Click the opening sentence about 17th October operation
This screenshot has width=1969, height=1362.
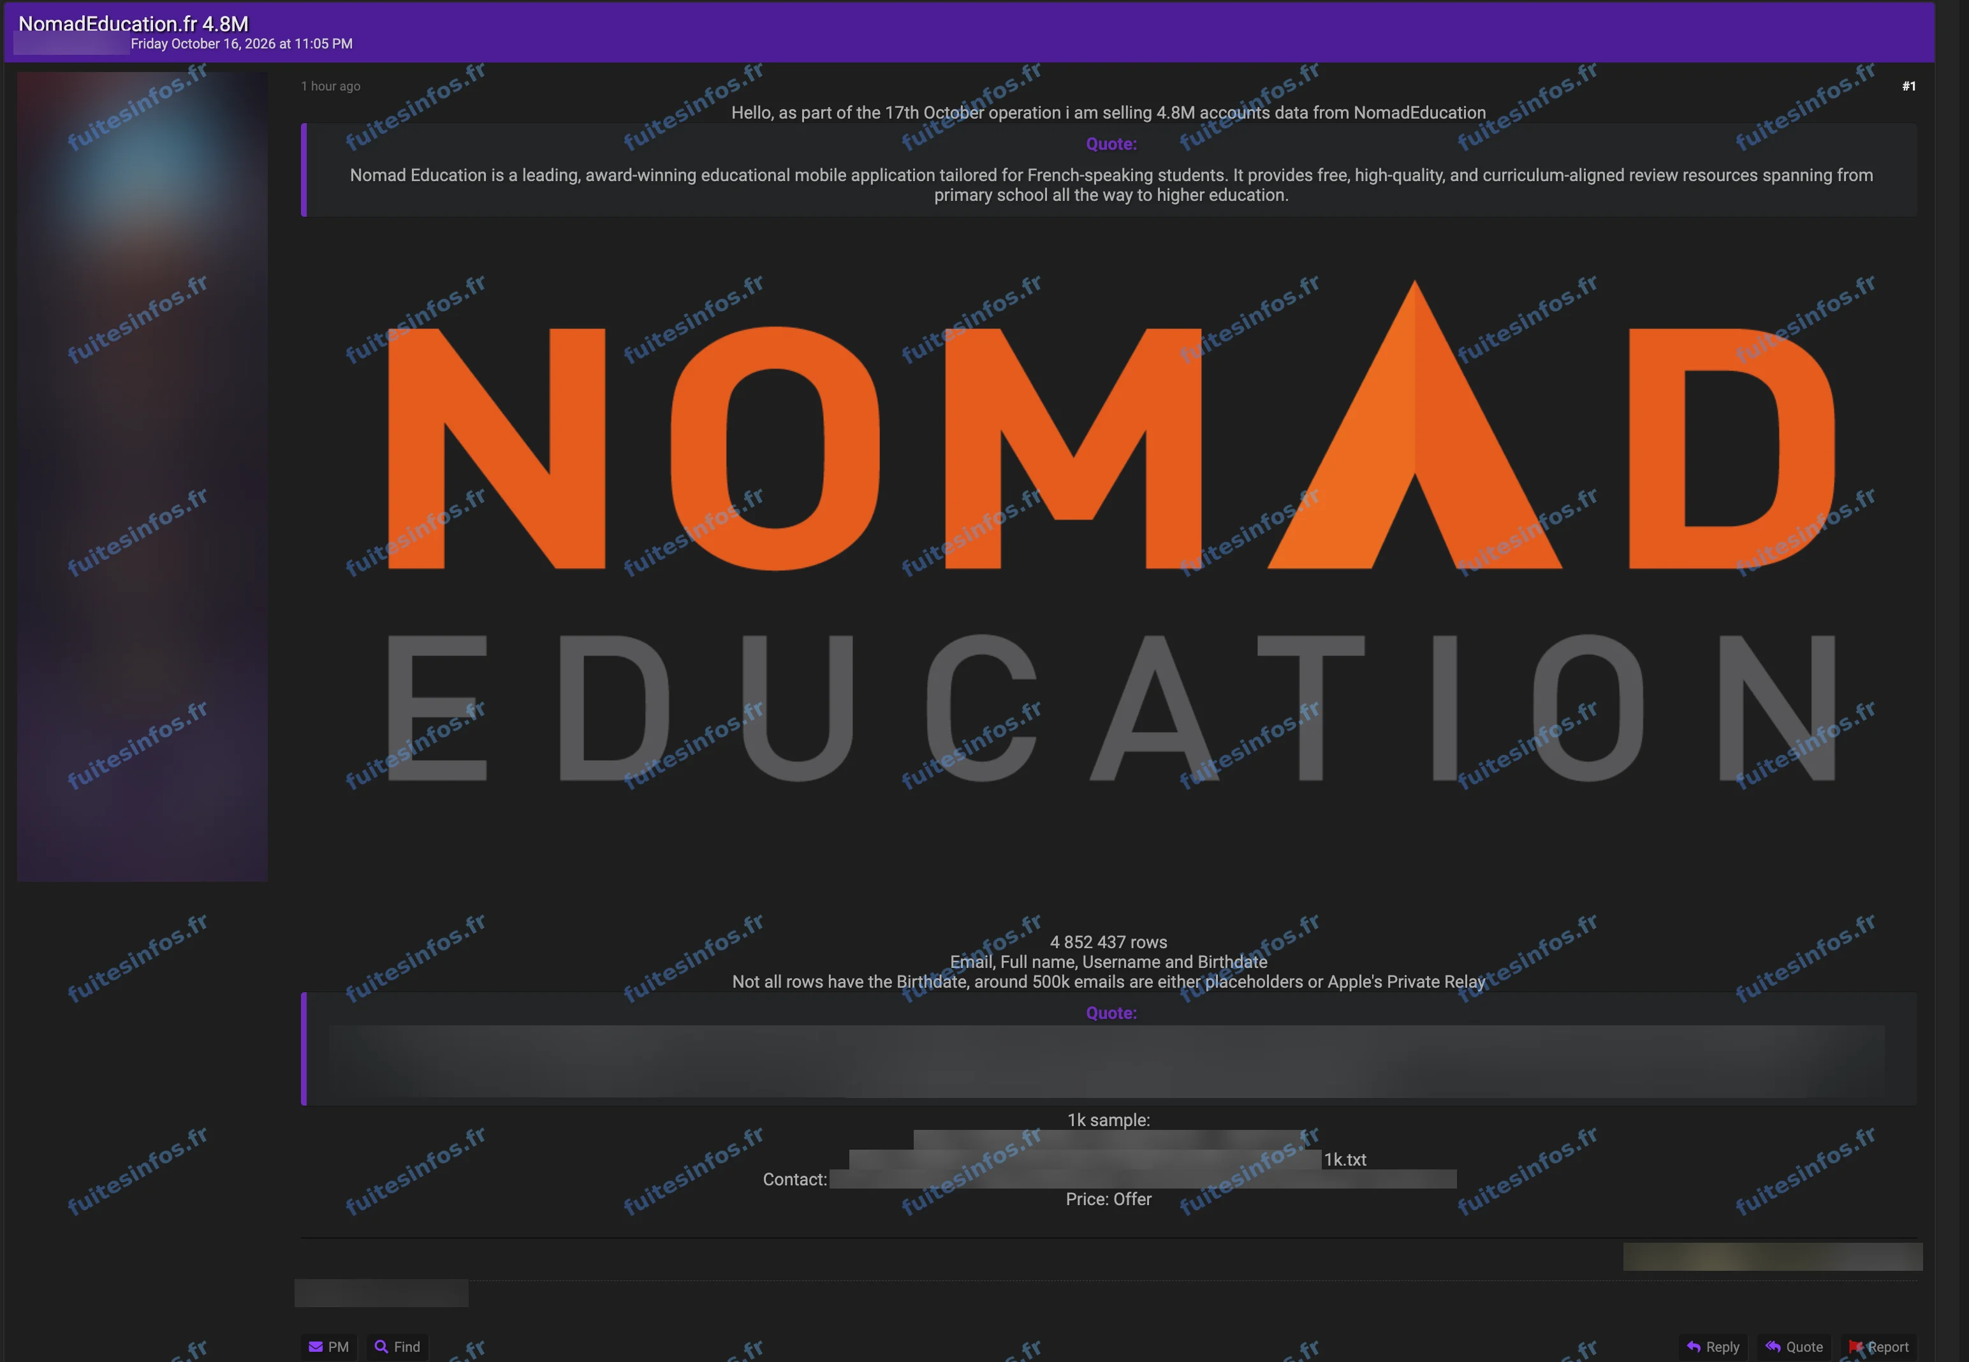1108,113
